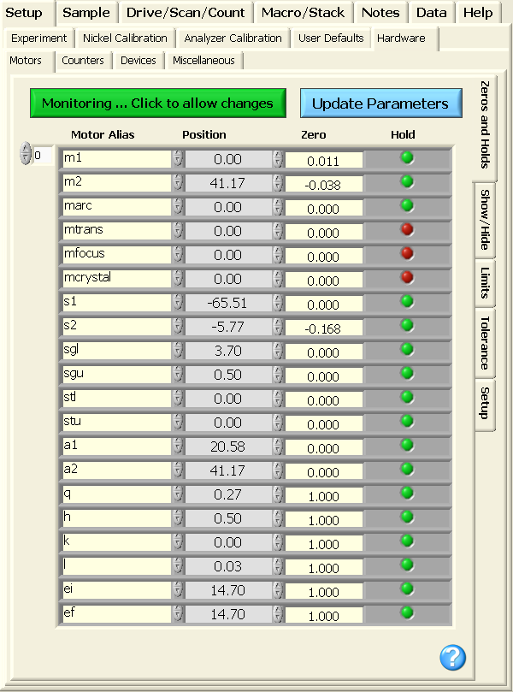Toggle the Hold LED for motor ef
Image resolution: width=513 pixels, height=692 pixels.
click(407, 612)
